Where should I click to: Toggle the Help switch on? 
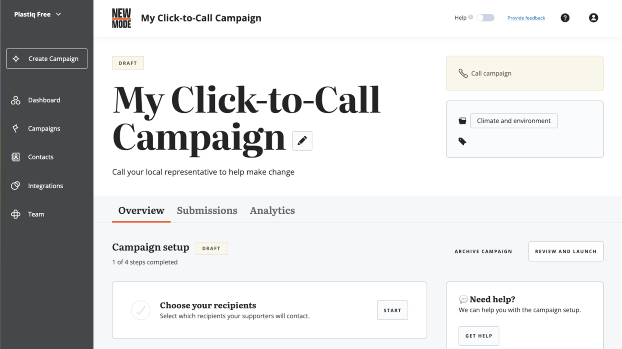[x=486, y=18]
